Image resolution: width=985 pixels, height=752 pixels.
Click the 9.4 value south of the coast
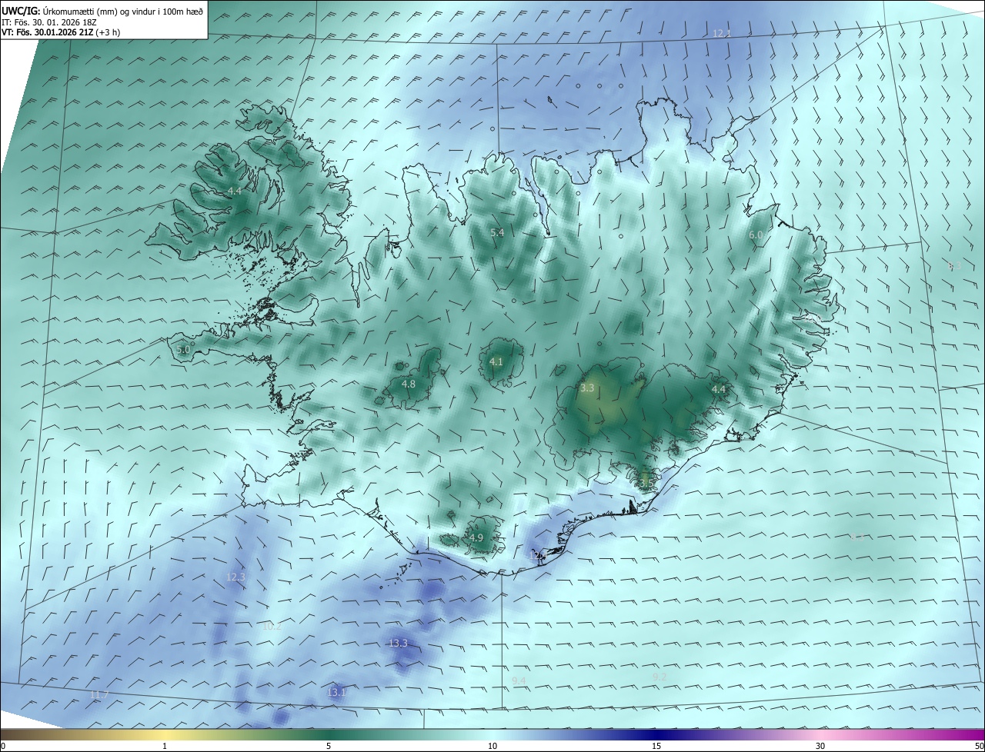click(519, 680)
